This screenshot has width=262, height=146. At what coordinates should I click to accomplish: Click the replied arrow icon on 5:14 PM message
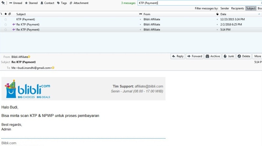click(x=14, y=29)
